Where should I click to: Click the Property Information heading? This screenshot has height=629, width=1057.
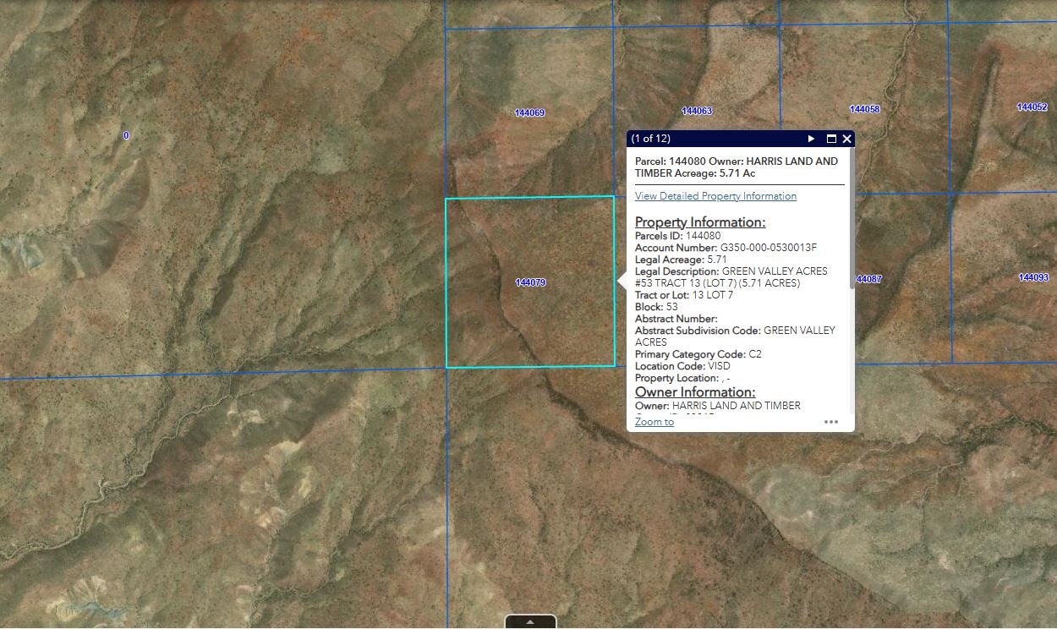click(x=700, y=222)
